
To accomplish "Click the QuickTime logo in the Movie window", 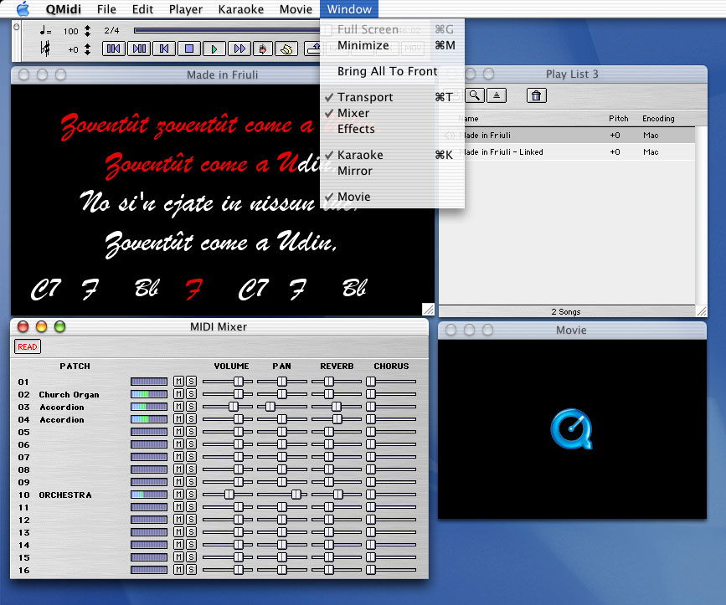I will (x=571, y=428).
